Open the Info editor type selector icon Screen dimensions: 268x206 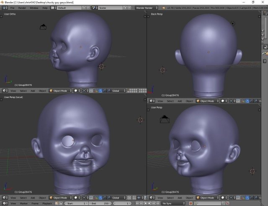(5, 8)
